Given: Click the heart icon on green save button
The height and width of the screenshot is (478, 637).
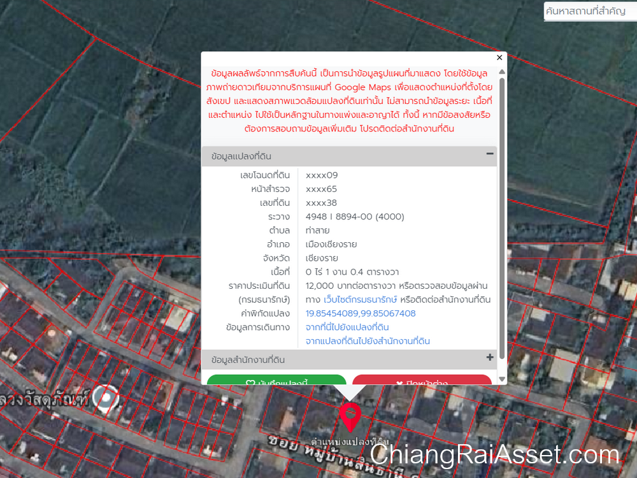Looking at the screenshot, I should click(250, 383).
